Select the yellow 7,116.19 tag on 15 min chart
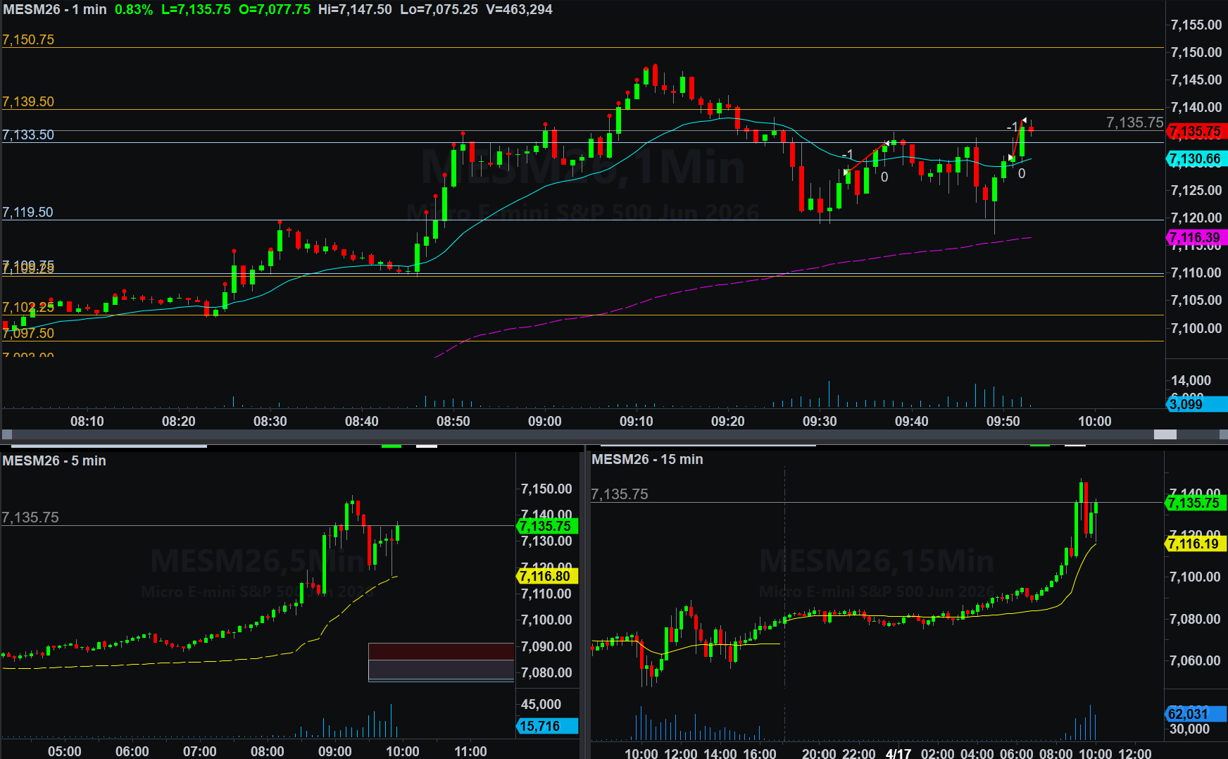Image resolution: width=1228 pixels, height=759 pixels. [1194, 544]
